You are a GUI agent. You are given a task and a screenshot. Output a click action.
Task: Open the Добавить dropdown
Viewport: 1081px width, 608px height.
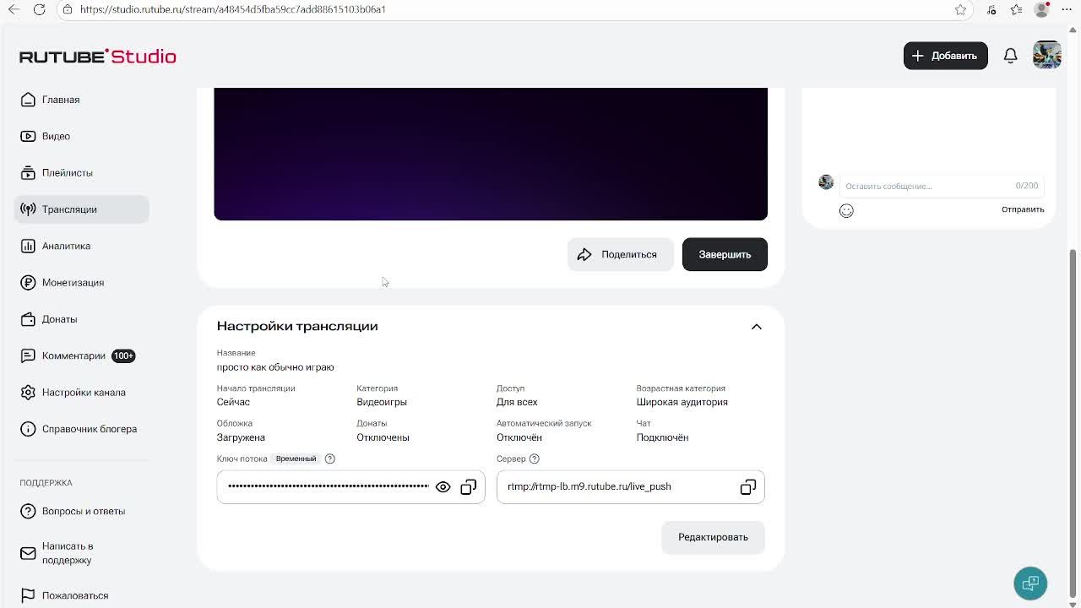[x=945, y=56]
